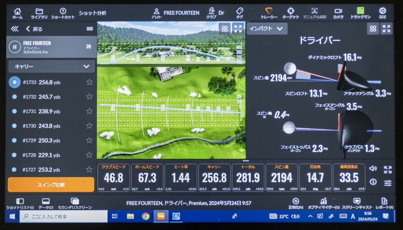Expand impact panel to fullscreen
This screenshot has height=230, width=403.
[386, 29]
